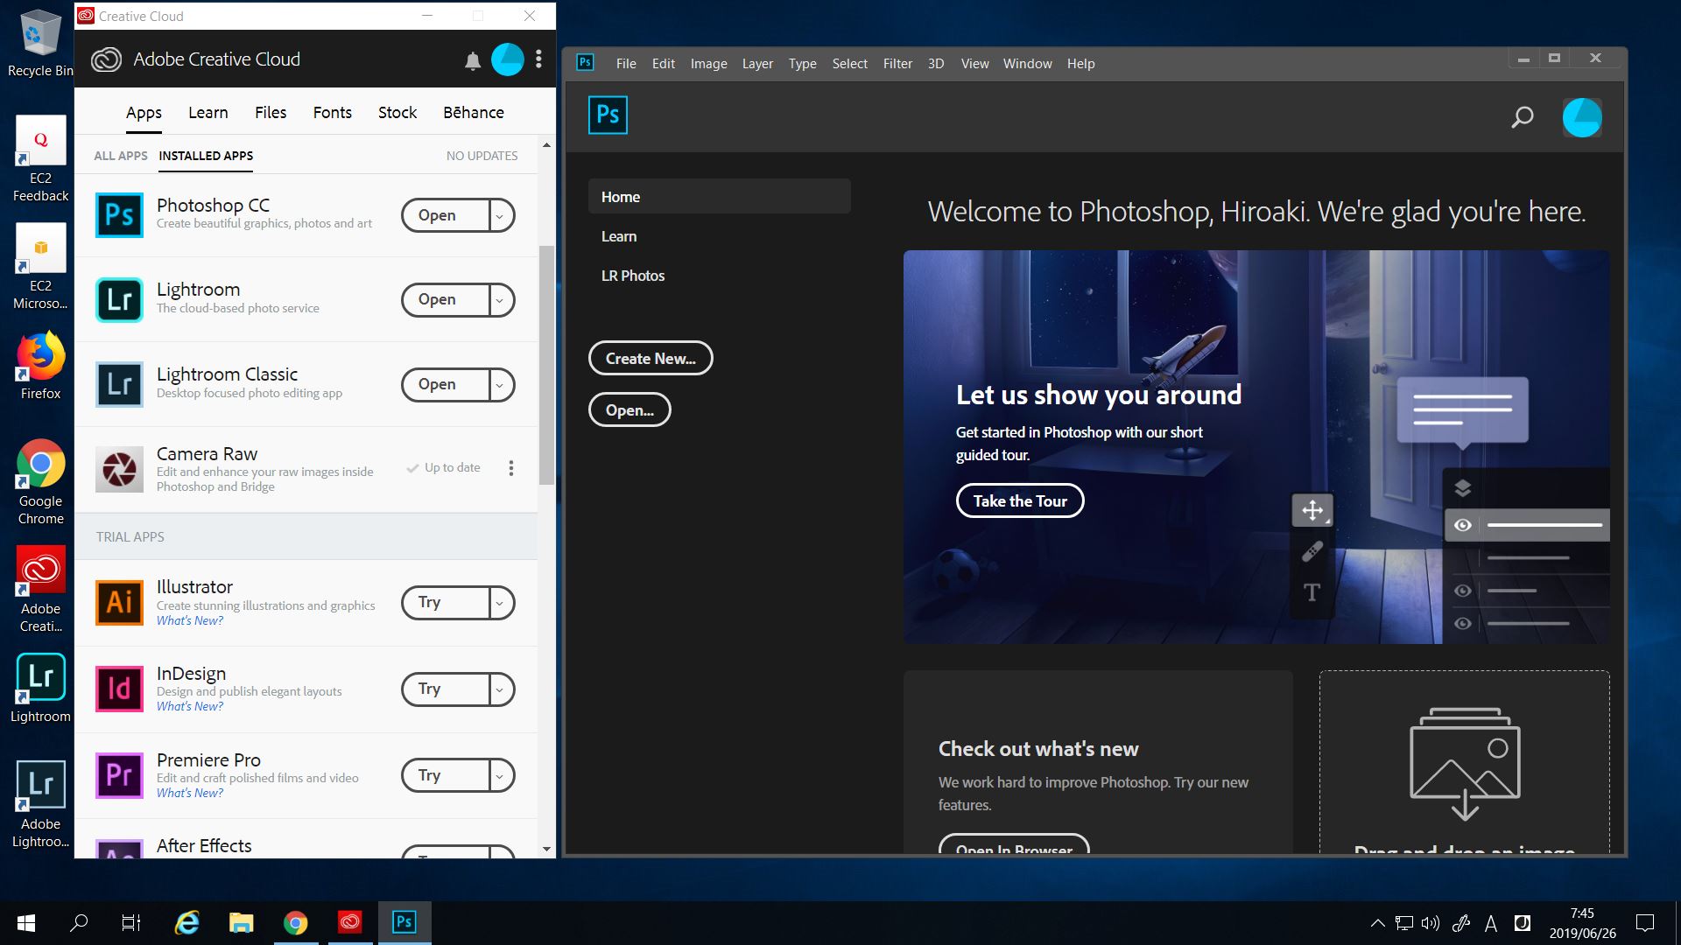Open notifications bell in Creative Cloud
This screenshot has height=945, width=1681.
[x=473, y=60]
